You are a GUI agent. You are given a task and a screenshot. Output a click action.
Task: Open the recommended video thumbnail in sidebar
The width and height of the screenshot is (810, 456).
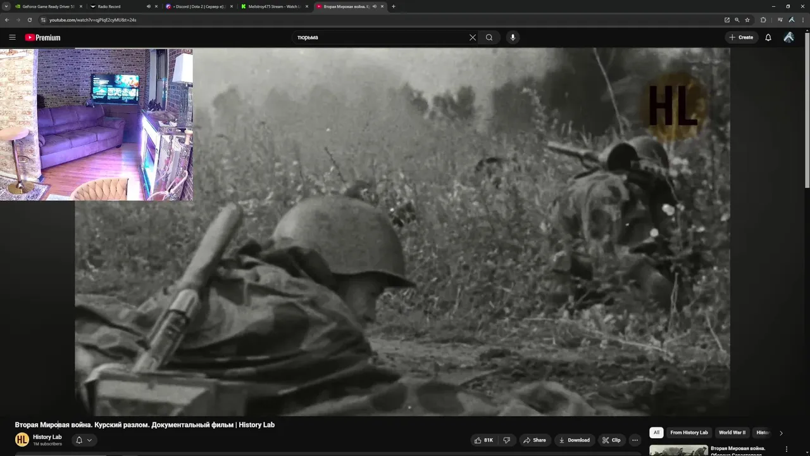678,450
